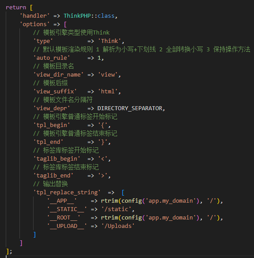Click the comment '// 模板文件名分隔符'
Screen dimensions: 254x258
point(63,100)
